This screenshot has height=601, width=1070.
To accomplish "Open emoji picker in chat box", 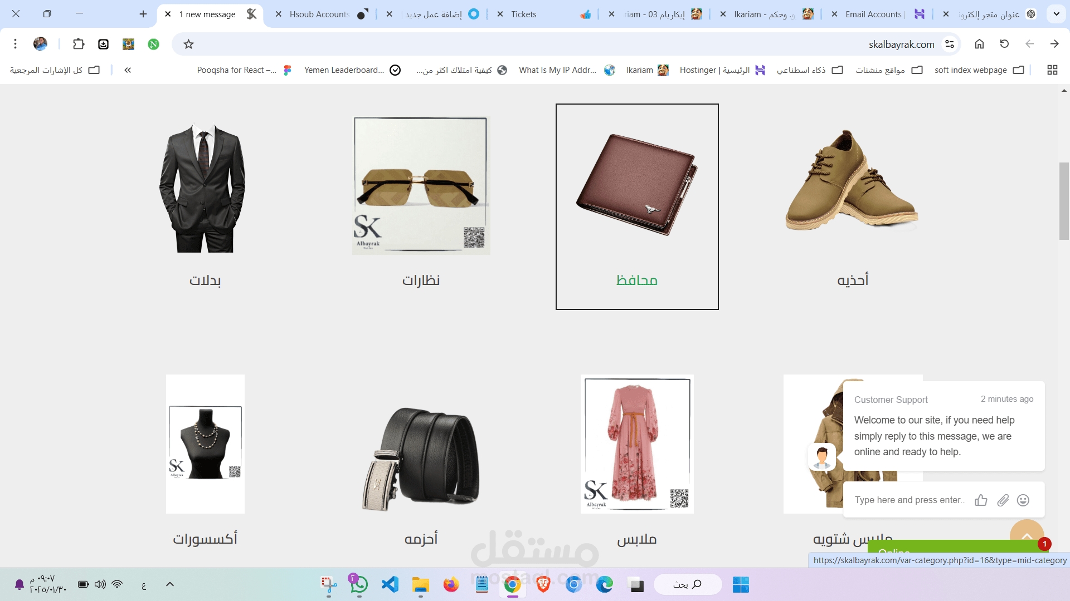I will coord(1023,500).
